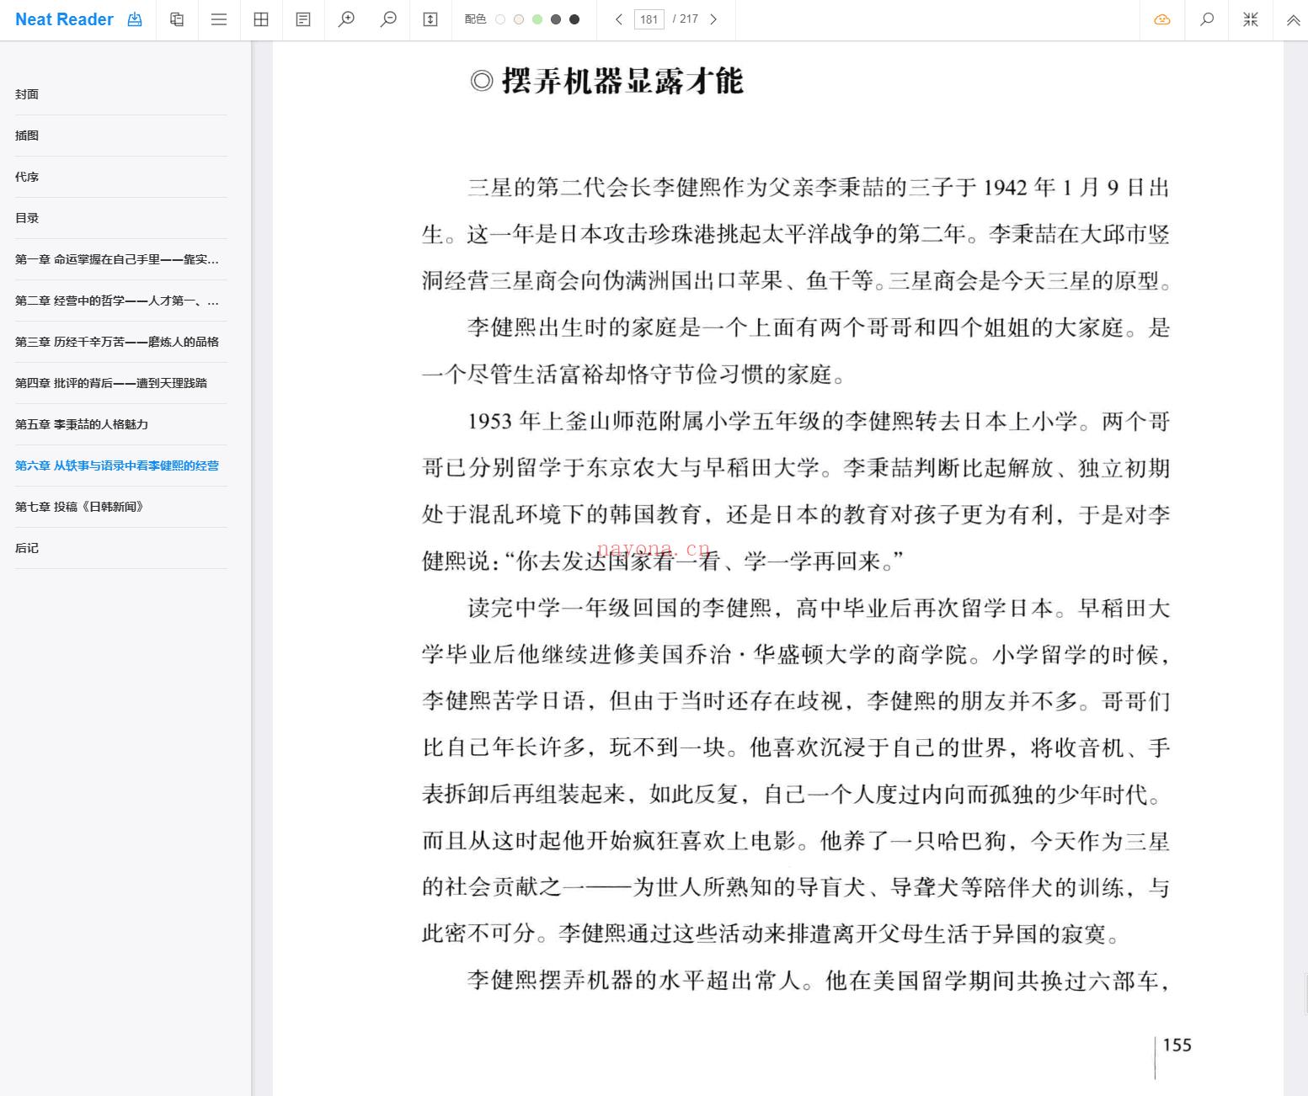Open the grid layout view icon
Image resolution: width=1308 pixels, height=1096 pixels.
(x=261, y=19)
